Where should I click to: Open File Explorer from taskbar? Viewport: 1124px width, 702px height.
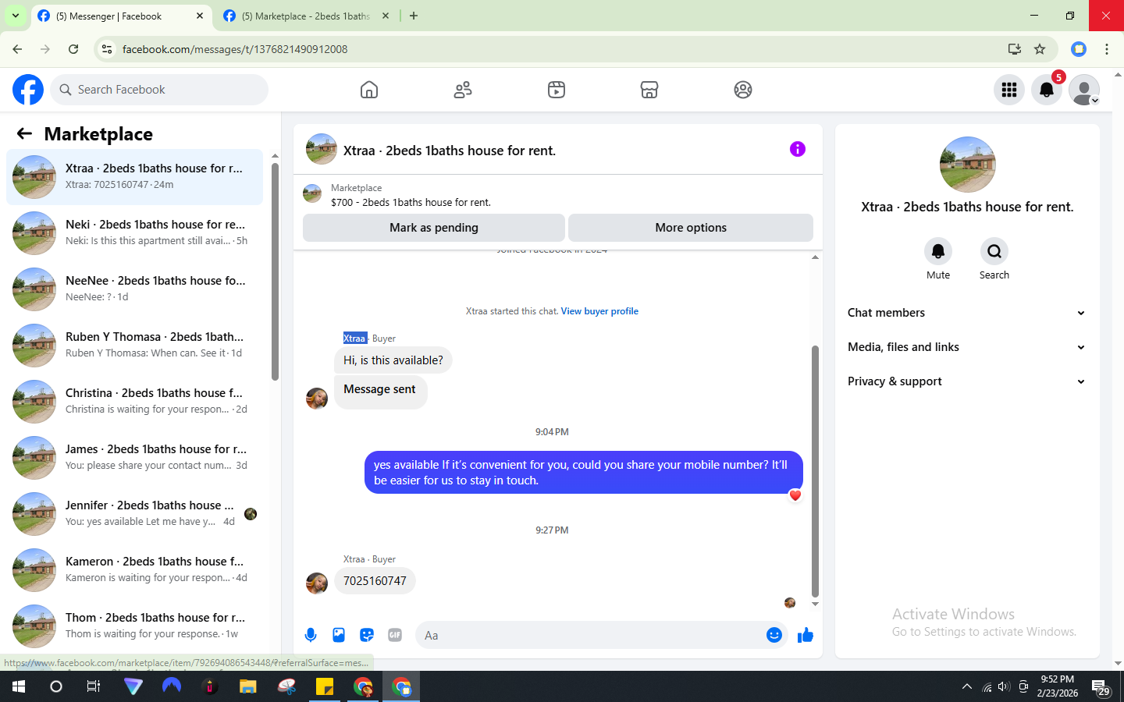click(x=248, y=687)
